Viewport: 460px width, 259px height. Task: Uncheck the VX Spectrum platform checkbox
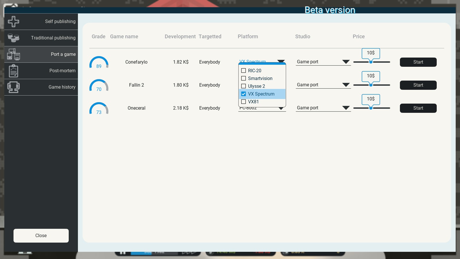click(x=244, y=94)
